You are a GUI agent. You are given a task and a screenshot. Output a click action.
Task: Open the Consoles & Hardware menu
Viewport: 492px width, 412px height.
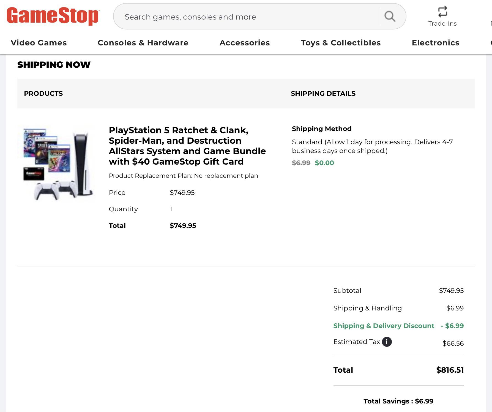point(143,43)
